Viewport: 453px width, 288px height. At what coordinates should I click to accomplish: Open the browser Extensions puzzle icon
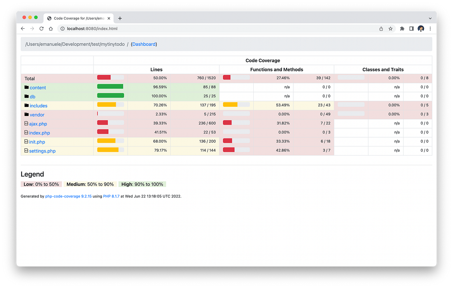coord(402,28)
